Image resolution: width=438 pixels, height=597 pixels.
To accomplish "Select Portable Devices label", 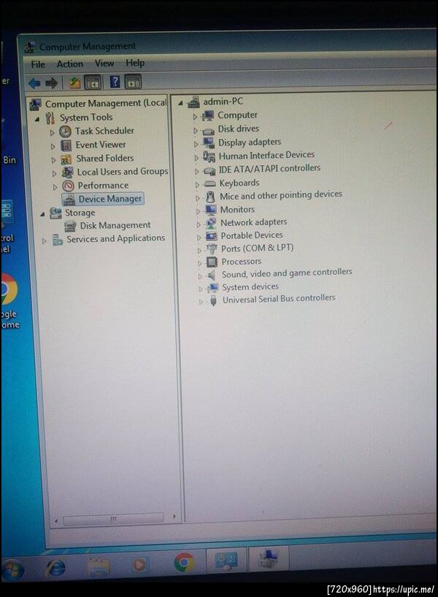I will click(x=252, y=235).
